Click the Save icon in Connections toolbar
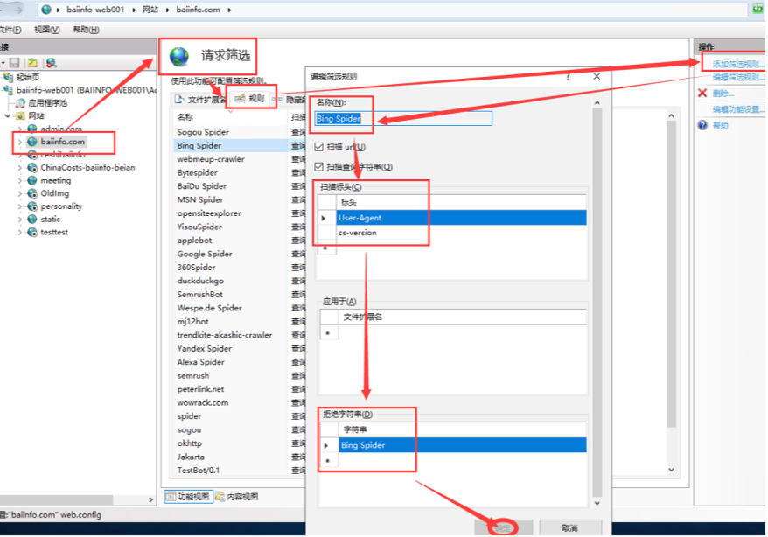The height and width of the screenshot is (537, 768). 14,63
